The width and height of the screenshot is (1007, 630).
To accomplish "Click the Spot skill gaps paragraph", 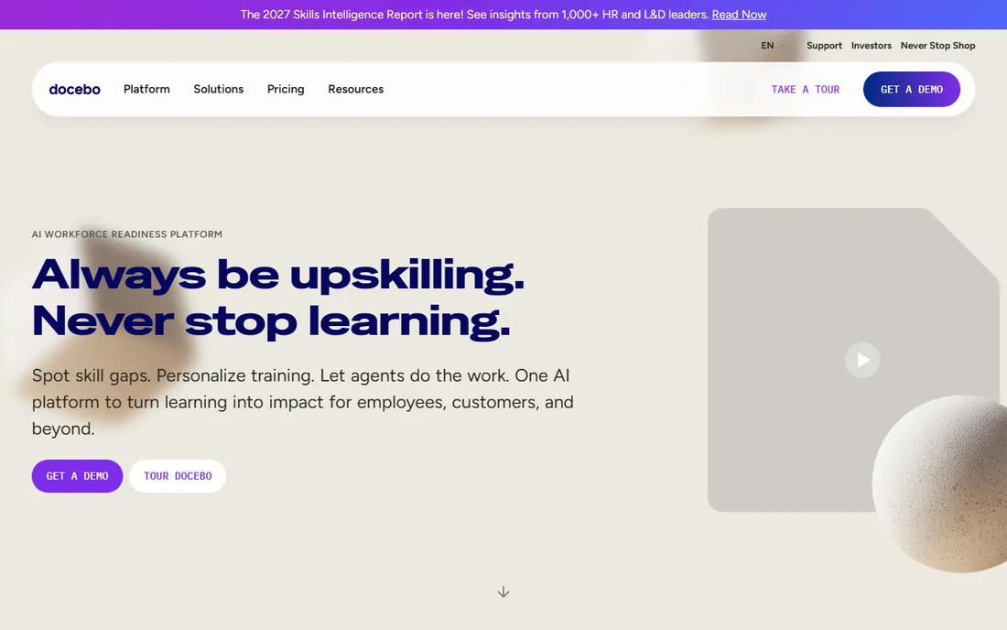I will click(x=302, y=402).
